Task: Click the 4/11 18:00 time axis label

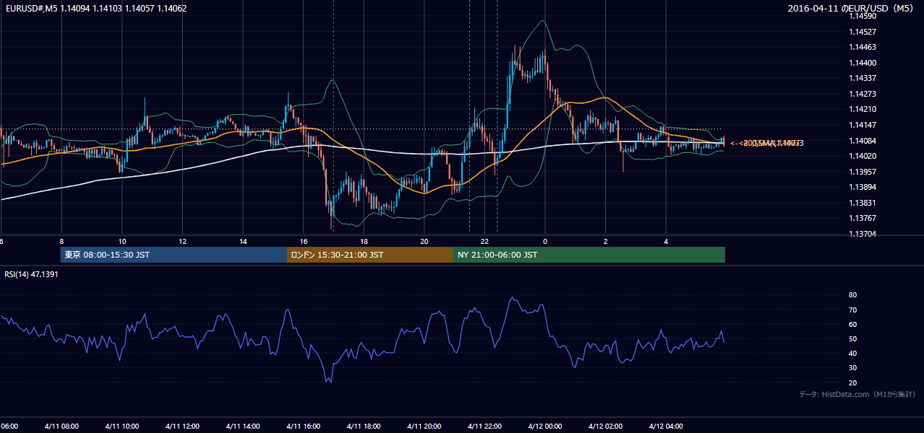Action: [364, 426]
